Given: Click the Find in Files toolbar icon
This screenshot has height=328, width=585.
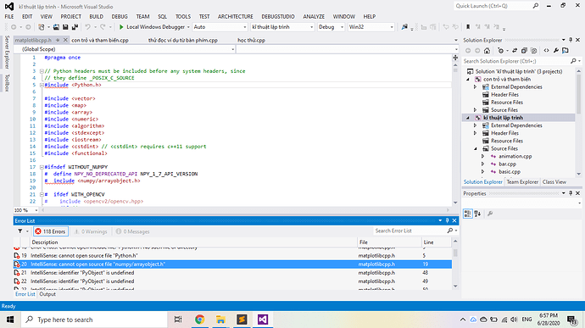Looking at the screenshot, I should click(404, 27).
